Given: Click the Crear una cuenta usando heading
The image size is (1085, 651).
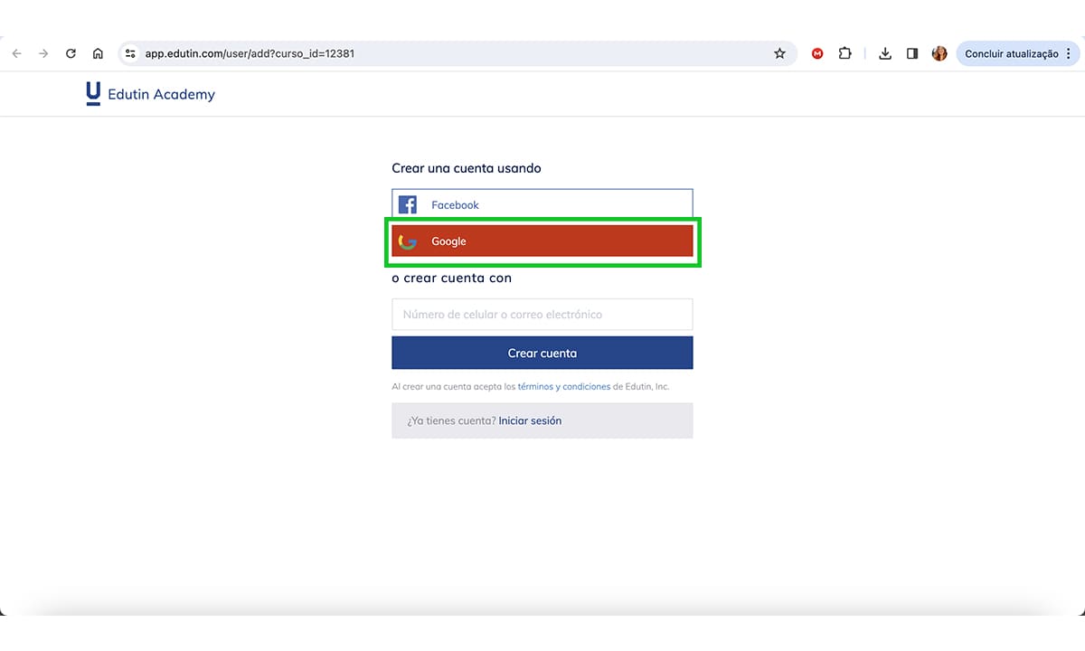Looking at the screenshot, I should [x=467, y=168].
